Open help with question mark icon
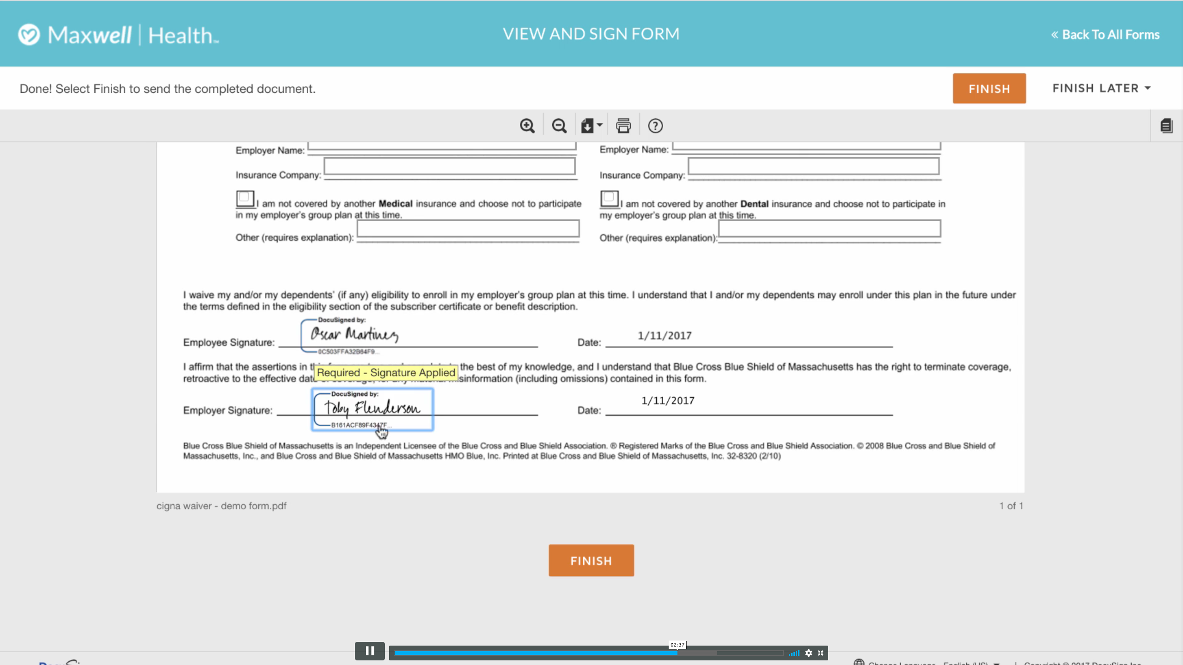1183x665 pixels. pos(655,126)
